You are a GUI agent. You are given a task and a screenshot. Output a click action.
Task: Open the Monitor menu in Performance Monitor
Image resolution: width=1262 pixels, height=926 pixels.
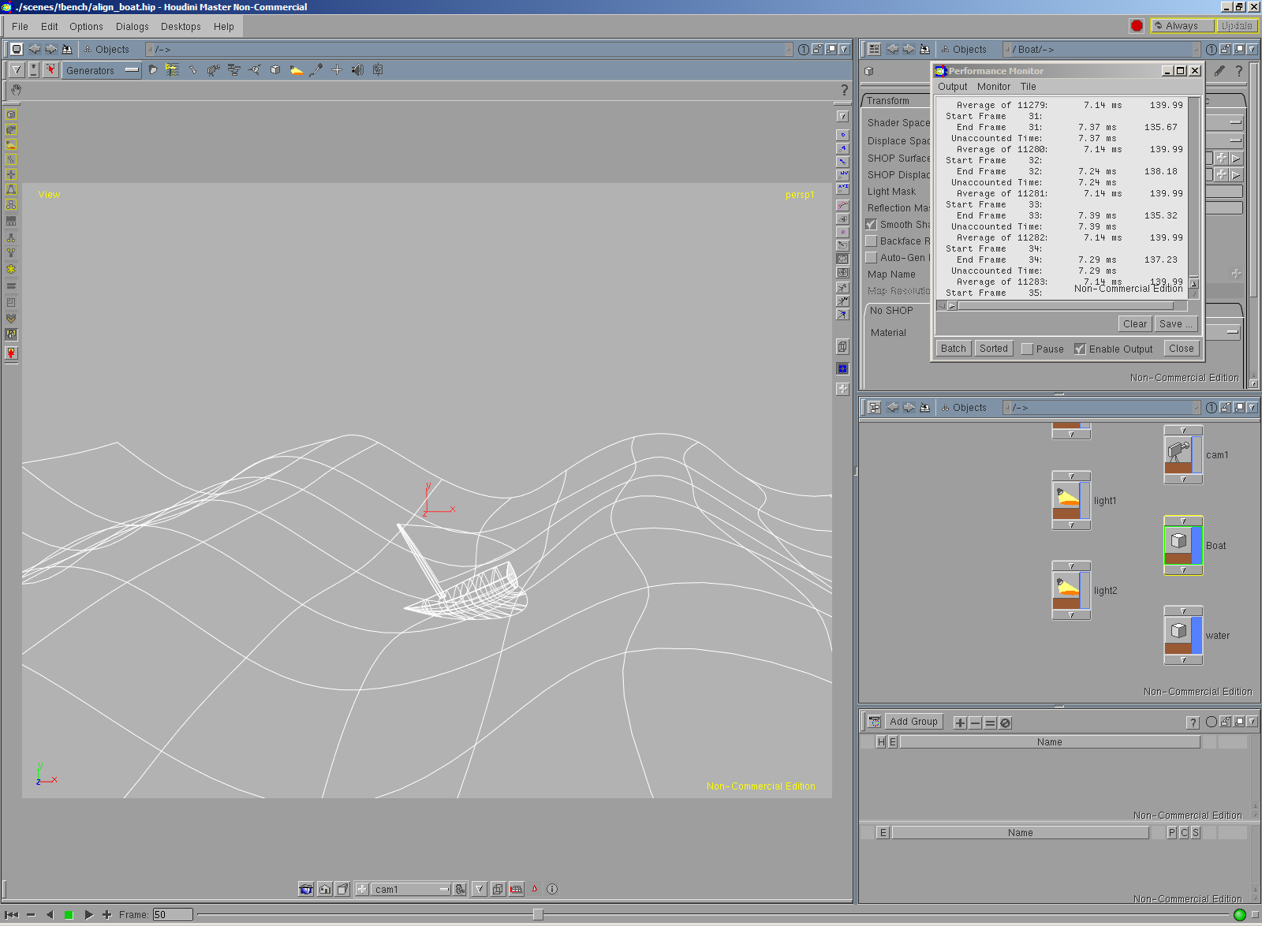point(993,87)
